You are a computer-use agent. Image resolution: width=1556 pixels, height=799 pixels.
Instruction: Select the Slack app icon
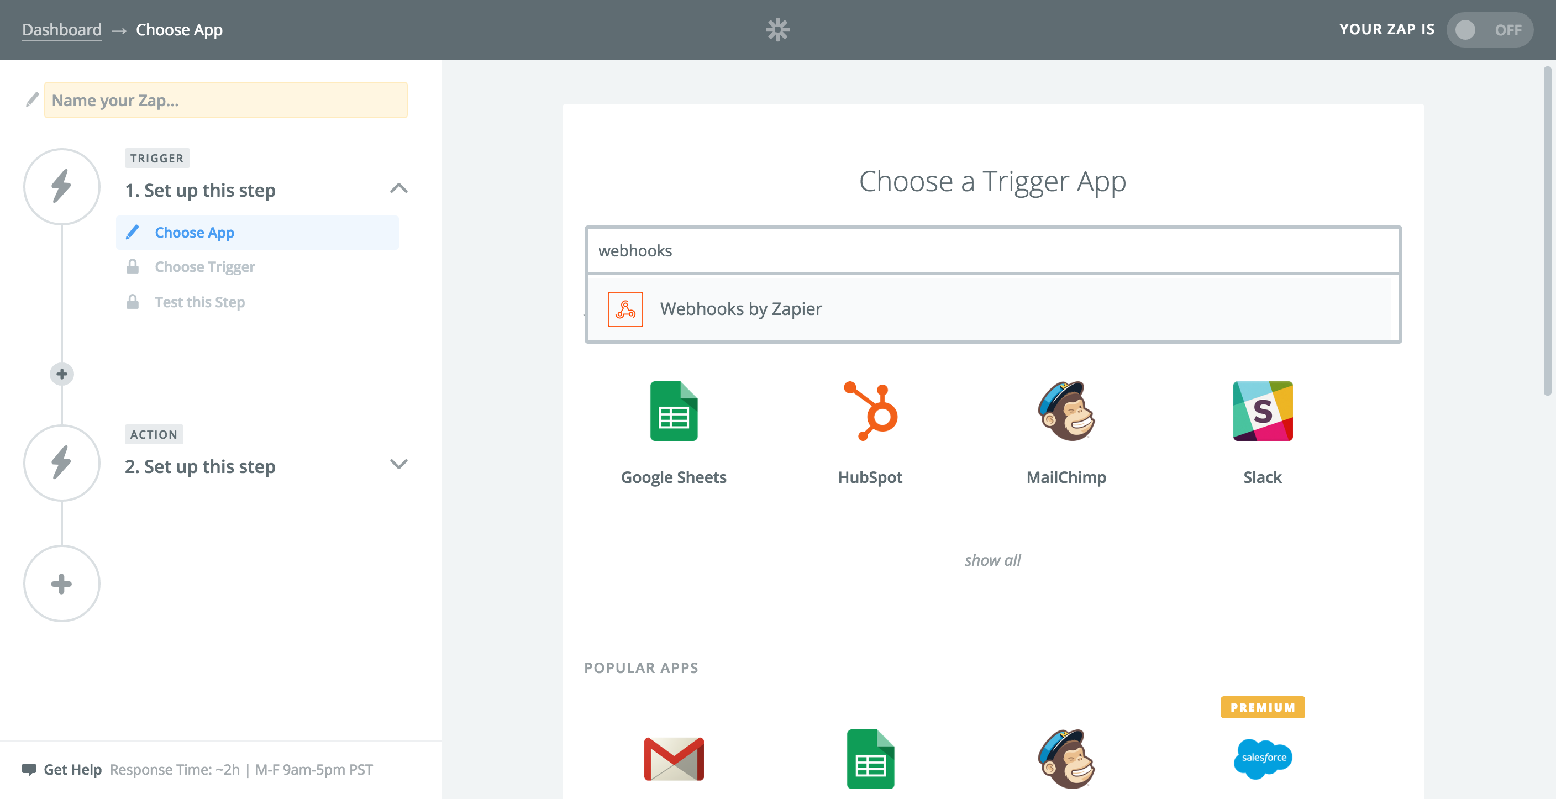(1263, 411)
